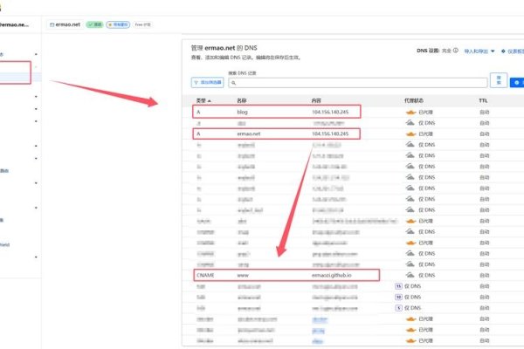This screenshot has height=349, width=524.
Task: Click IP 104.156.140.245 in the blog row
Action: [330, 112]
